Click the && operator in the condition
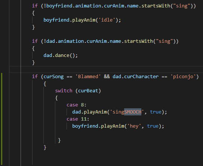The width and height of the screenshot is (203, 166). pos(107,77)
